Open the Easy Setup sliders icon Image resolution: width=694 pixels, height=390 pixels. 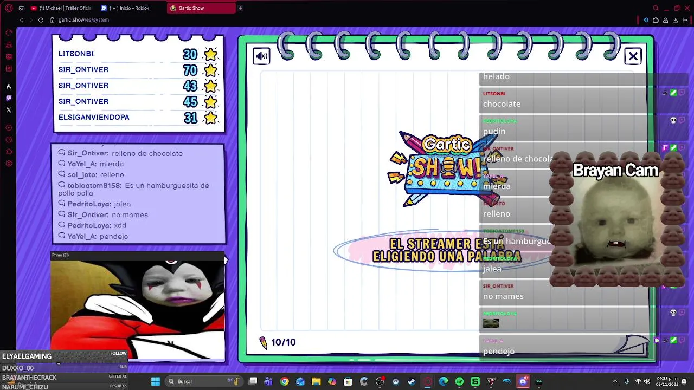pos(686,20)
